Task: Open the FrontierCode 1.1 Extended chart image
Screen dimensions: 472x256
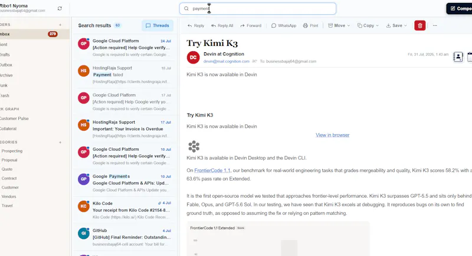Action: point(278,239)
